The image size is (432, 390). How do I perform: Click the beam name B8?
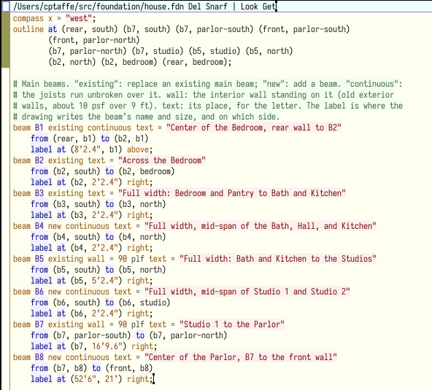(39, 357)
